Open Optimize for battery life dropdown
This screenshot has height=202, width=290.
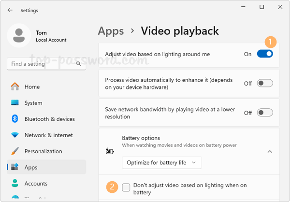161,163
